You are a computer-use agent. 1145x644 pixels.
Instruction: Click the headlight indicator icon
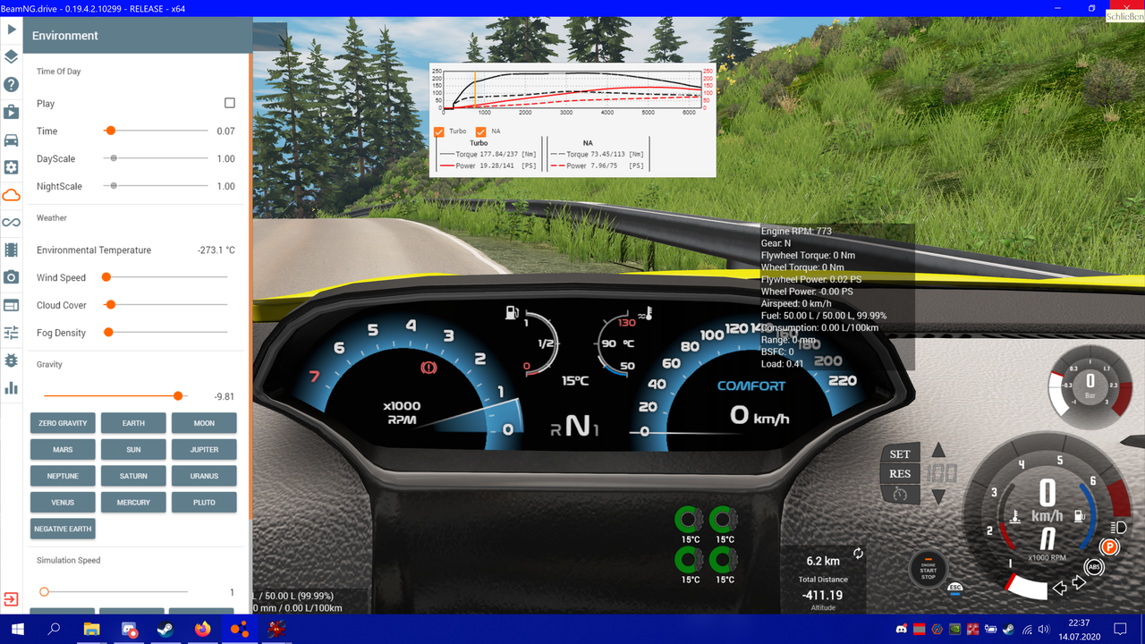coord(1117,527)
